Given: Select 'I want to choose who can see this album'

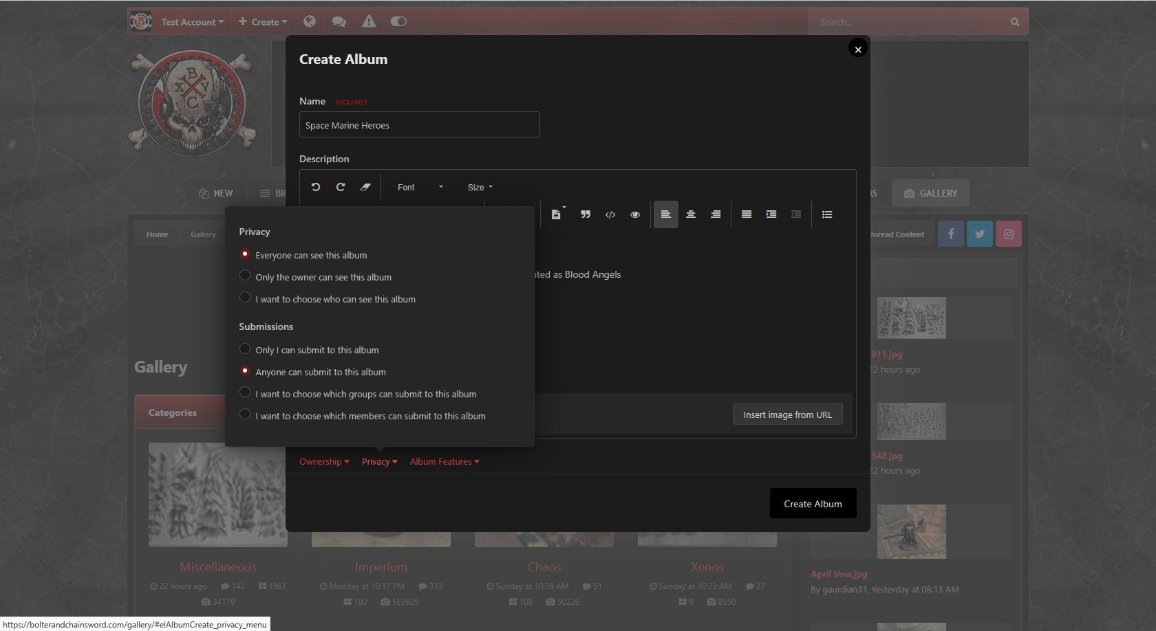Looking at the screenshot, I should pyautogui.click(x=245, y=298).
